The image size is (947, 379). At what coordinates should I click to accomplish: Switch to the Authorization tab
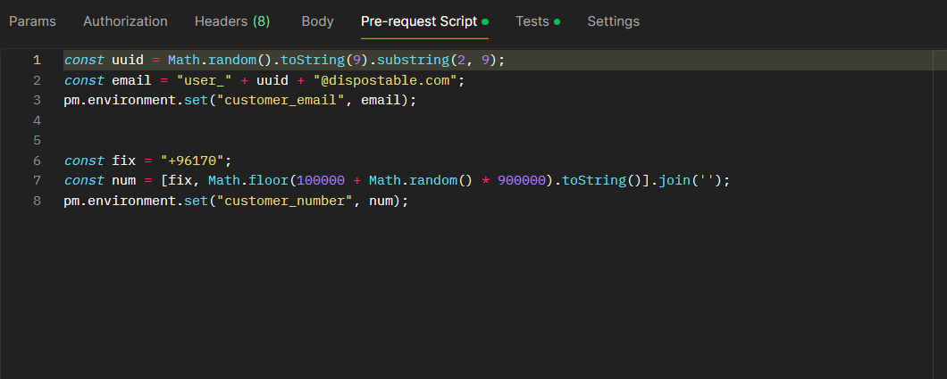click(125, 21)
